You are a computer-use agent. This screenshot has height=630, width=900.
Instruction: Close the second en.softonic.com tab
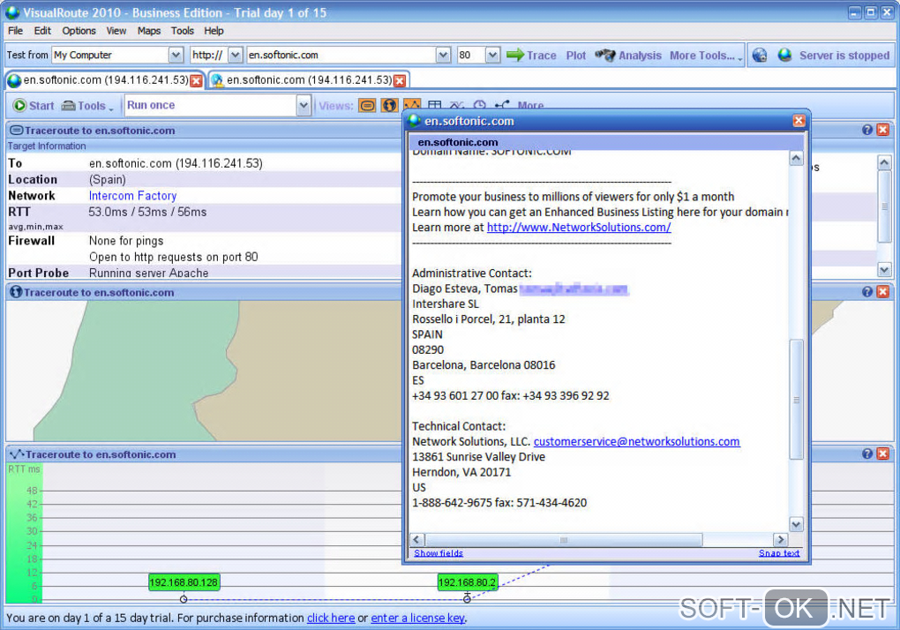(400, 81)
